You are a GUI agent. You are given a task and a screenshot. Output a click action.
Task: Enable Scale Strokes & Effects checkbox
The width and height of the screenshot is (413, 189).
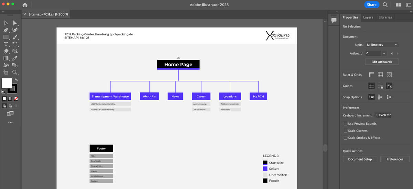(x=346, y=138)
